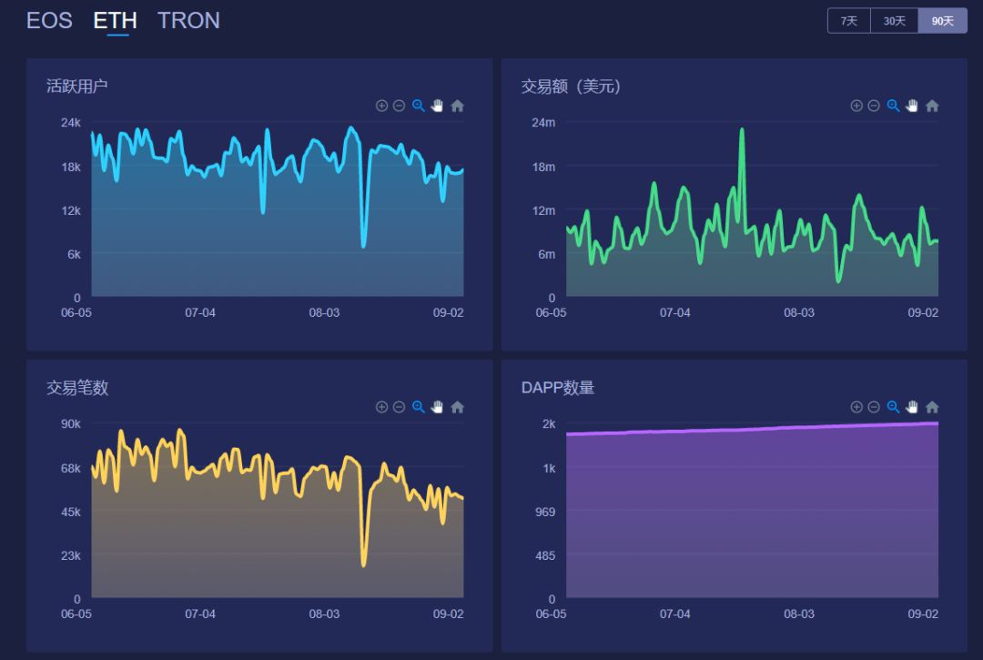Click 969 axis label in DAPP数量 chart
This screenshot has height=660, width=983.
pos(545,513)
